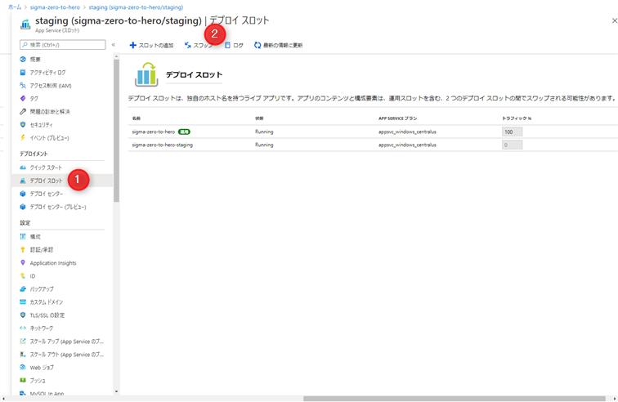Select デプロイ センター in sidebar
Image resolution: width=618 pixels, height=402 pixels.
[42, 194]
